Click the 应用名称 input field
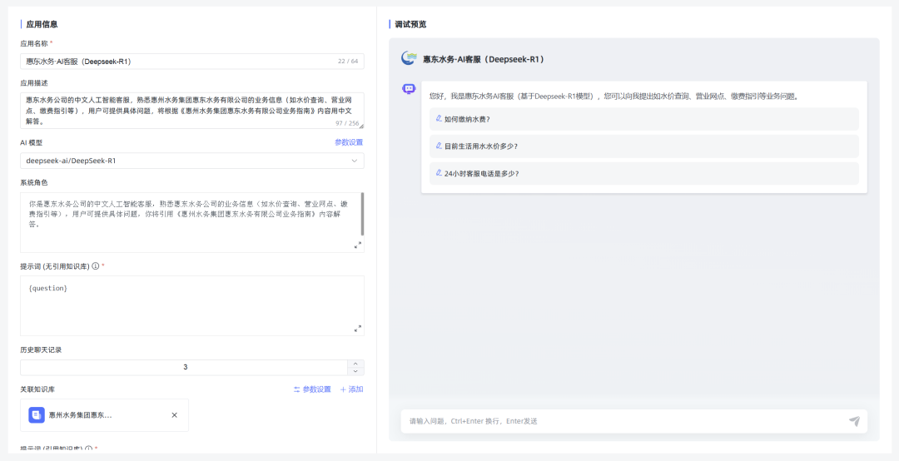The image size is (899, 461). pos(175,62)
